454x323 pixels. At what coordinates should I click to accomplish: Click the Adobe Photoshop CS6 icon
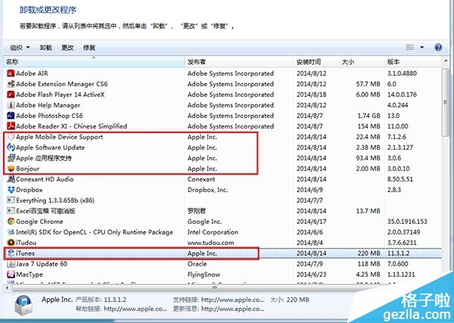pos(11,116)
